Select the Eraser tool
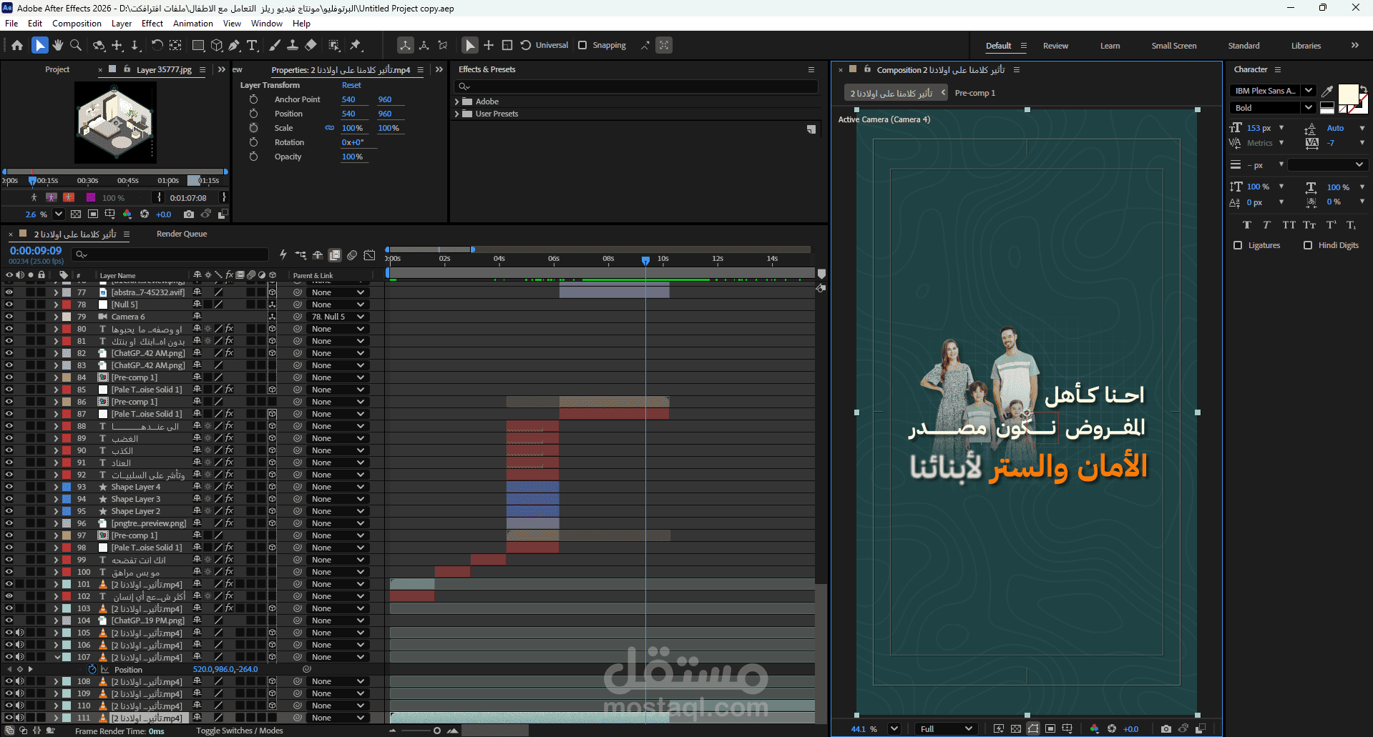Viewport: 1373px width, 737px height. [x=311, y=45]
